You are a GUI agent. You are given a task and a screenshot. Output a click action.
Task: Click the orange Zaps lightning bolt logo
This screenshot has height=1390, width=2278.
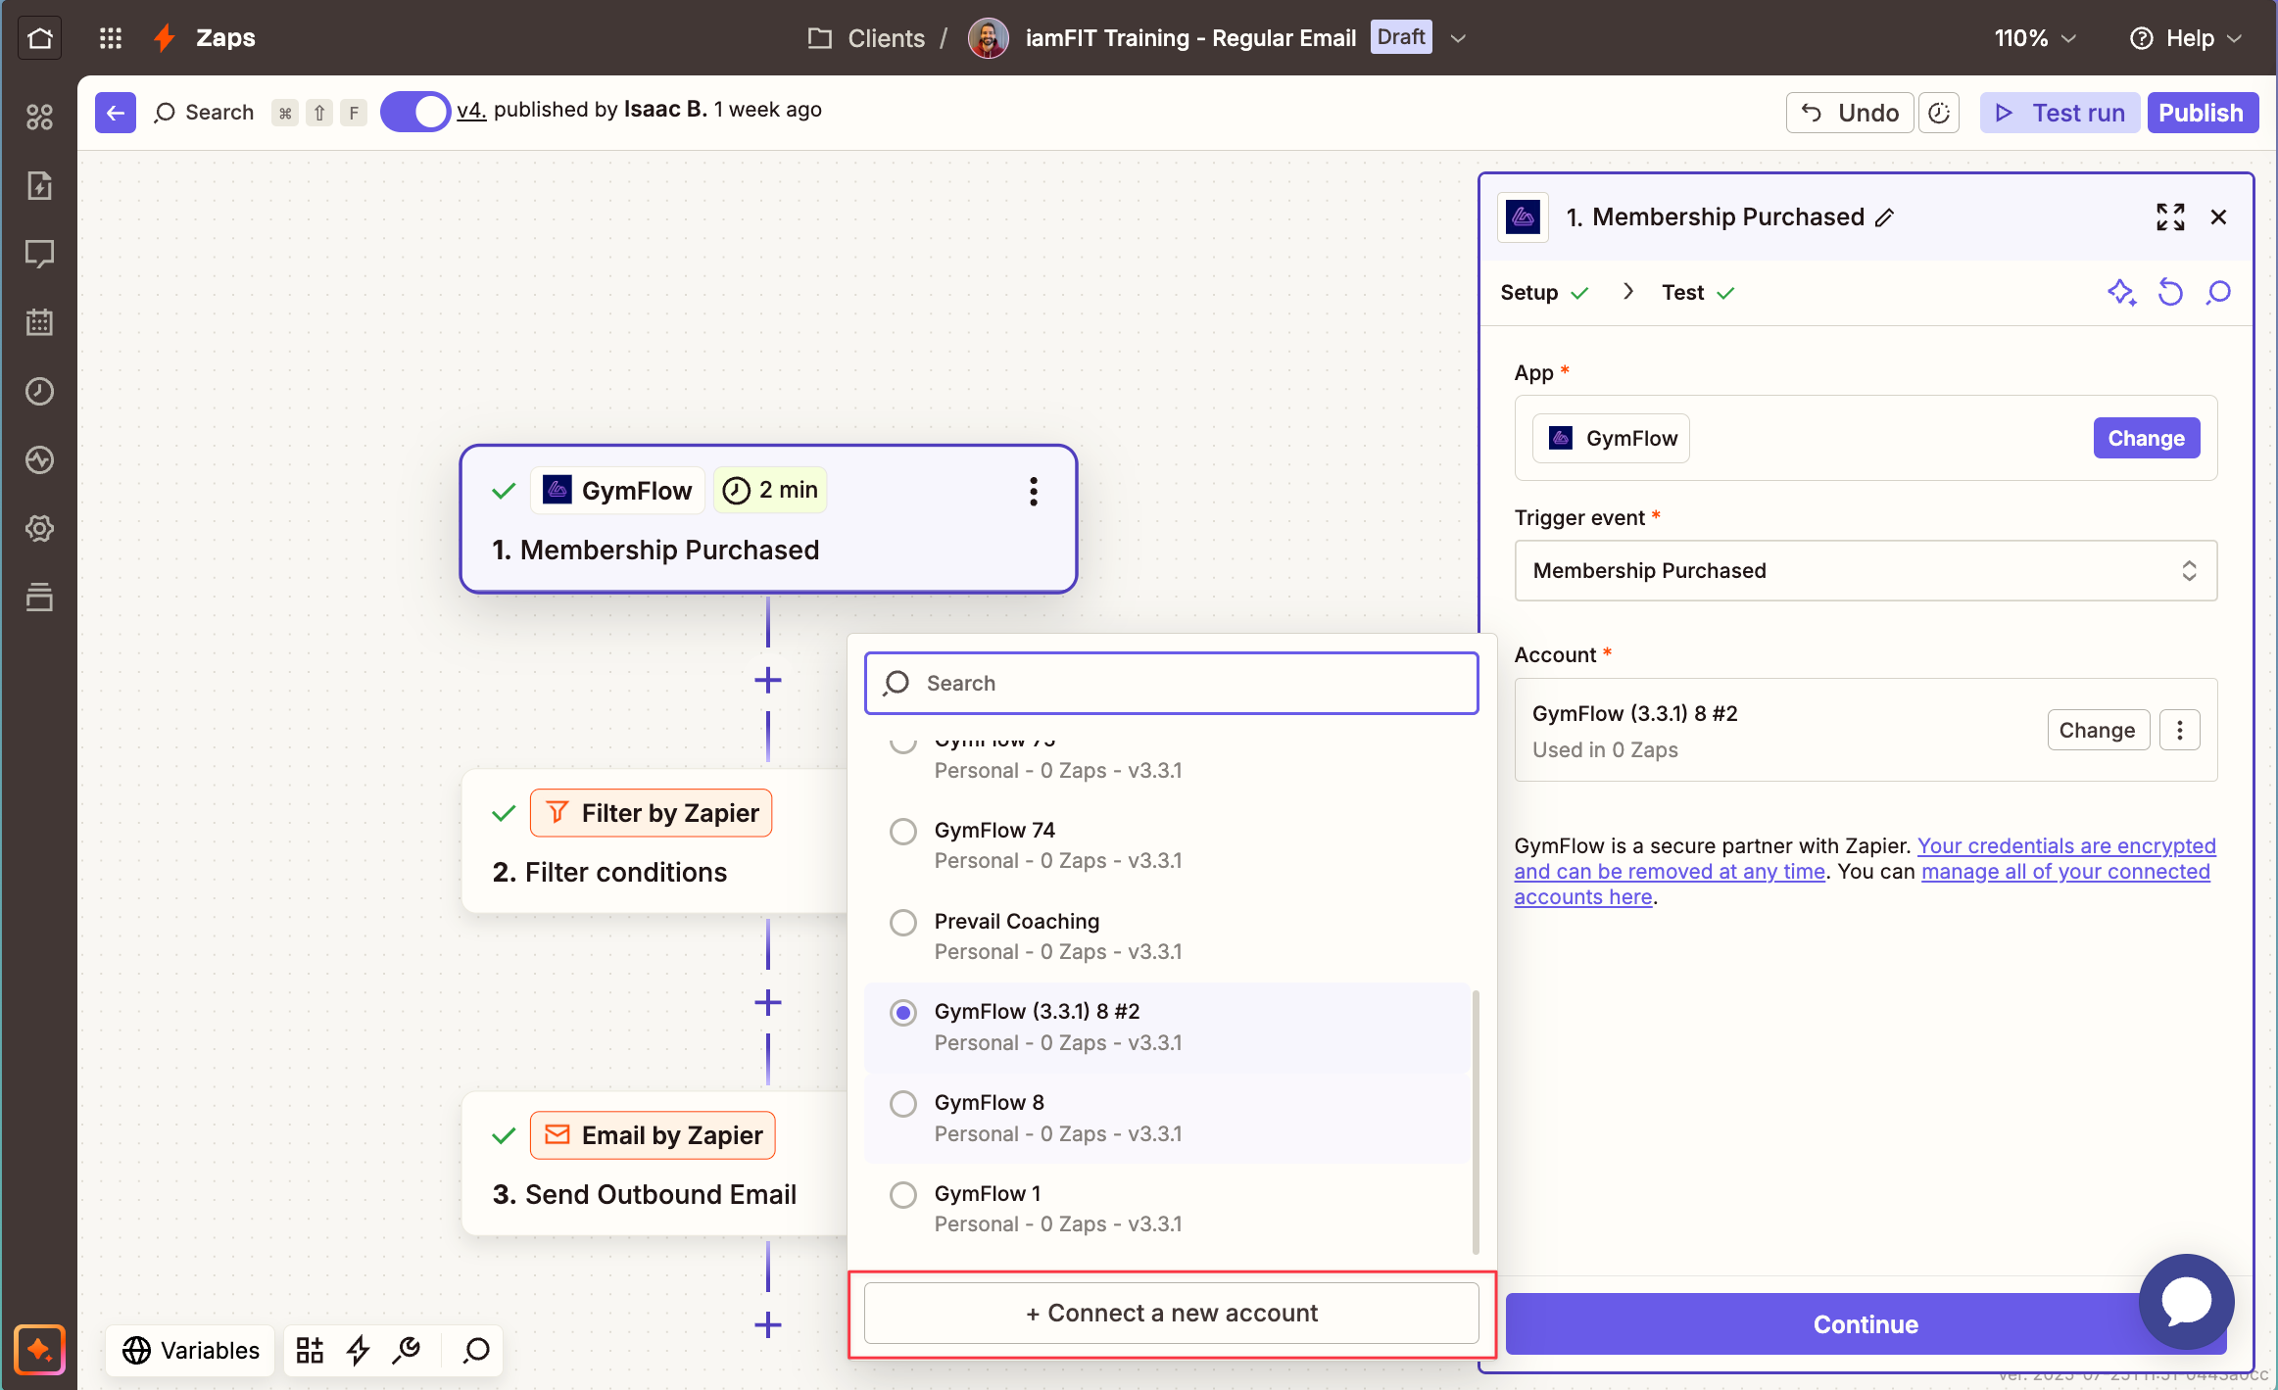[x=165, y=38]
